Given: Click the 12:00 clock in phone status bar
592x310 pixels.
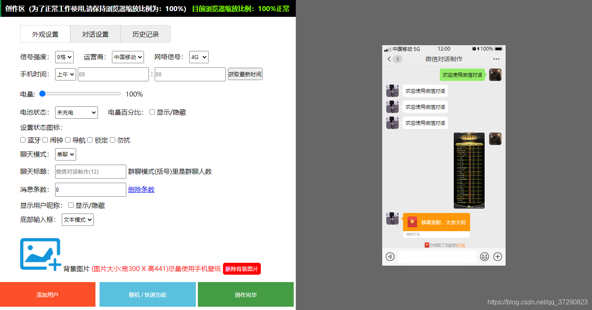Looking at the screenshot, I should (x=444, y=49).
